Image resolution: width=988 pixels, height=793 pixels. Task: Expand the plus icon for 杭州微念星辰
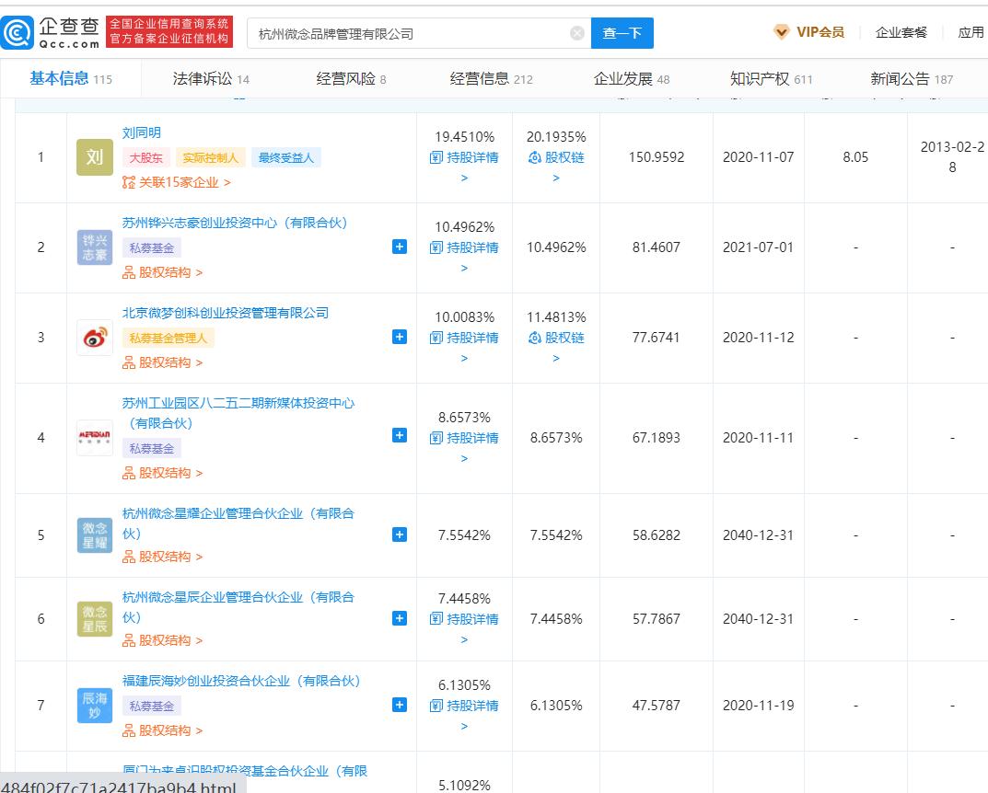[x=400, y=618]
